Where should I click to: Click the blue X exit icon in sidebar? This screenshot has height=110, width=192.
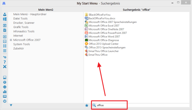pyautogui.click(x=5, y=67)
